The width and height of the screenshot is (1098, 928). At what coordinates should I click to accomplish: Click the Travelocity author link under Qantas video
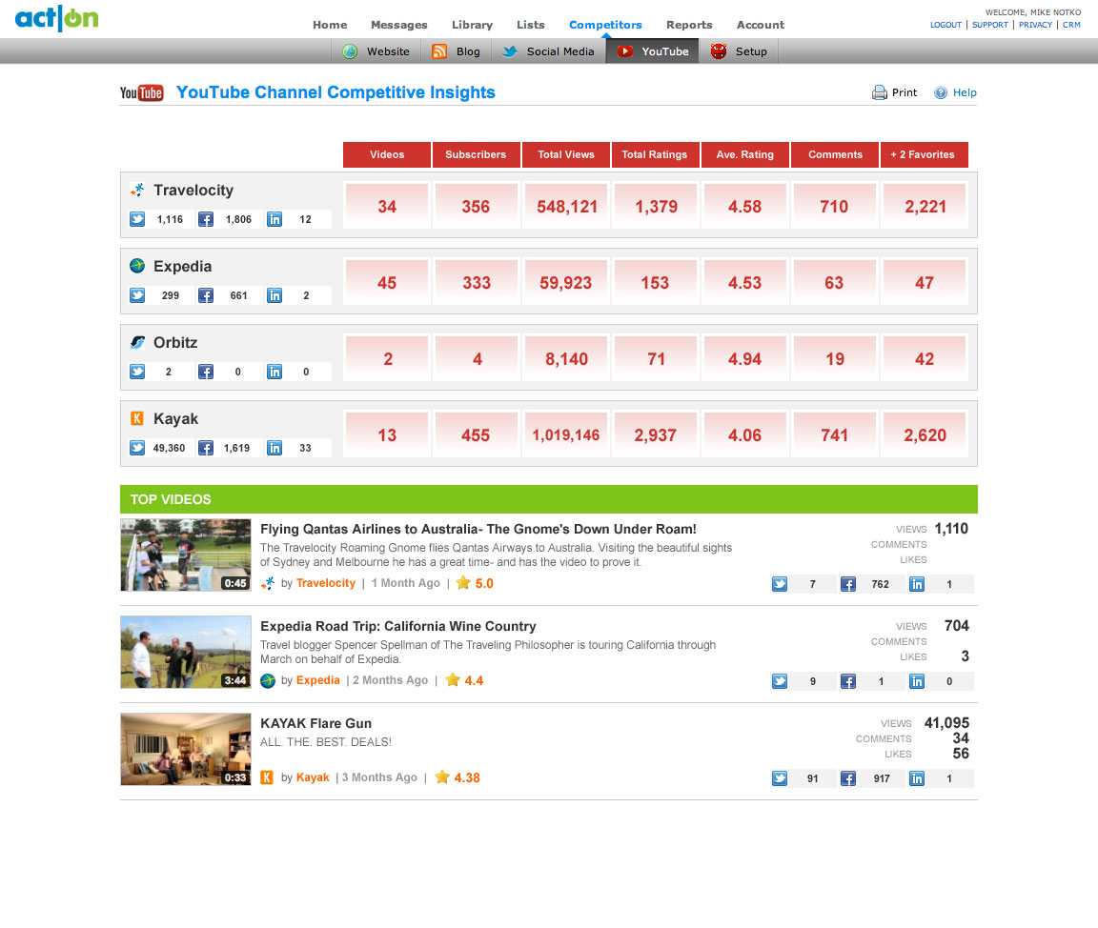326,584
